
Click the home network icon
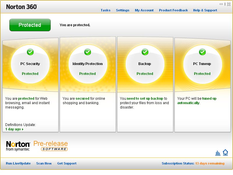(225, 152)
